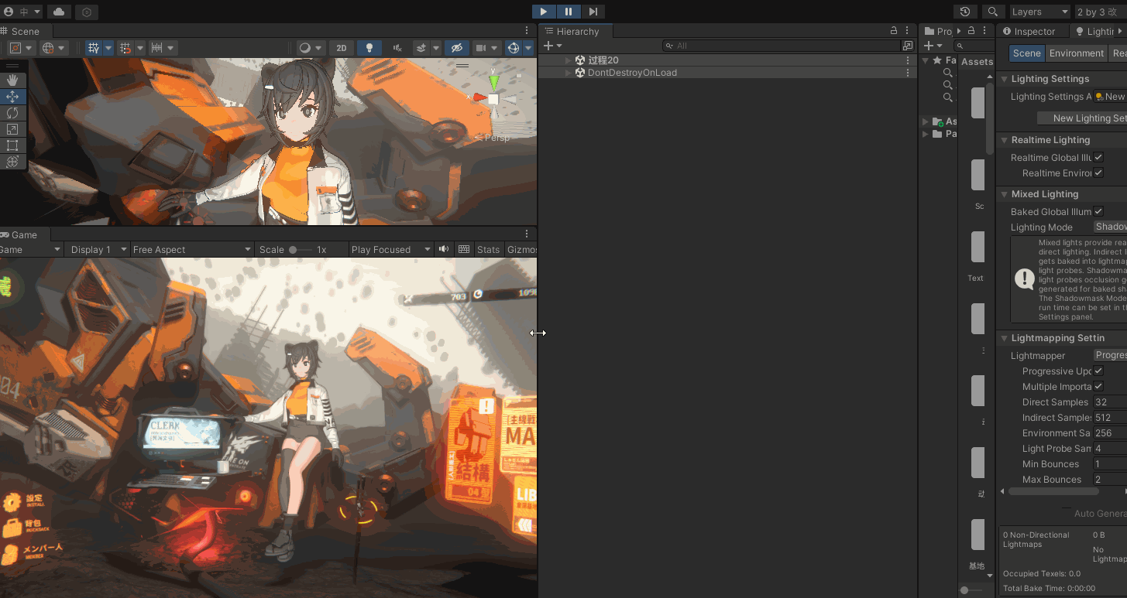The image size is (1127, 598).
Task: Toggle Scene view effects icon
Action: click(x=421, y=48)
